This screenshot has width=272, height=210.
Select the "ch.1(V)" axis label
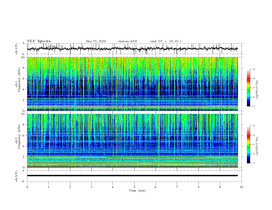(x=16, y=49)
